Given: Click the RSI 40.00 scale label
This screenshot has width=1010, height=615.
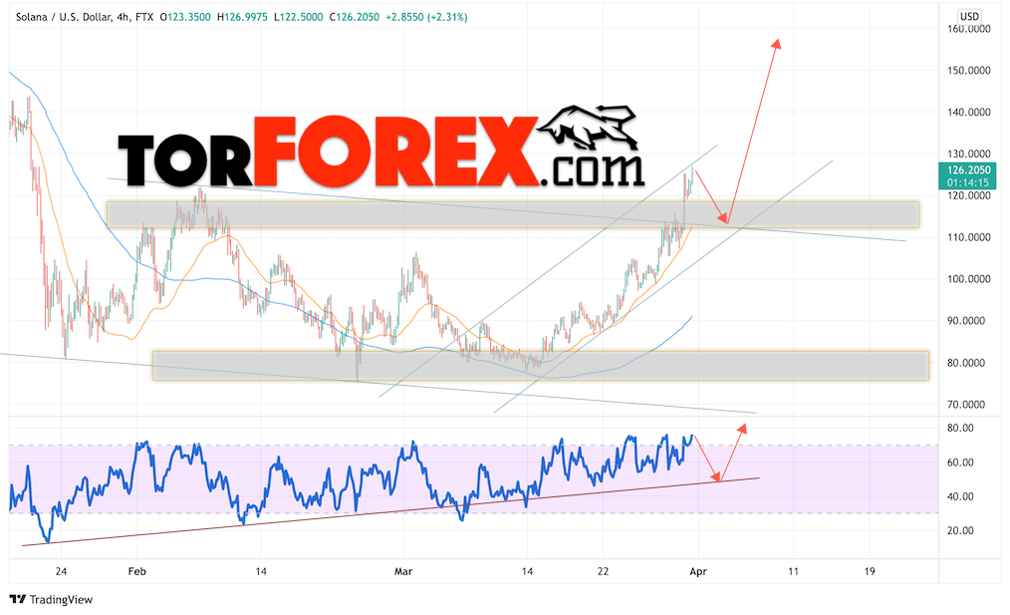Looking at the screenshot, I should (x=960, y=496).
